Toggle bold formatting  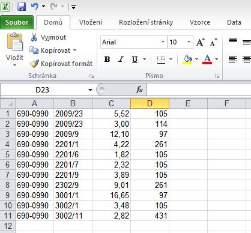coord(107,59)
